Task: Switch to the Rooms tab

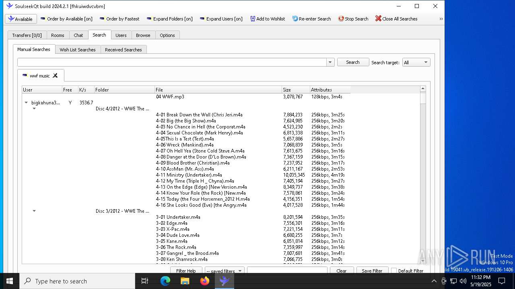Action: pyautogui.click(x=58, y=35)
